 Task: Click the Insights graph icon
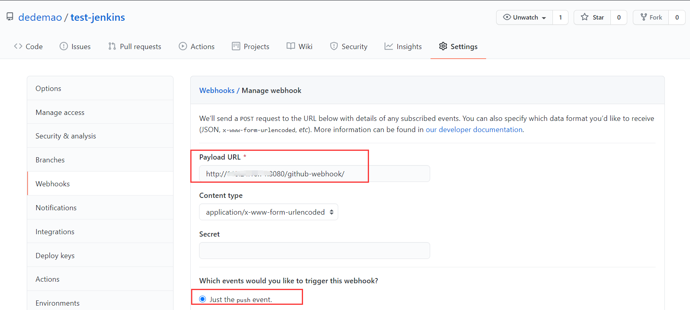[x=389, y=46]
